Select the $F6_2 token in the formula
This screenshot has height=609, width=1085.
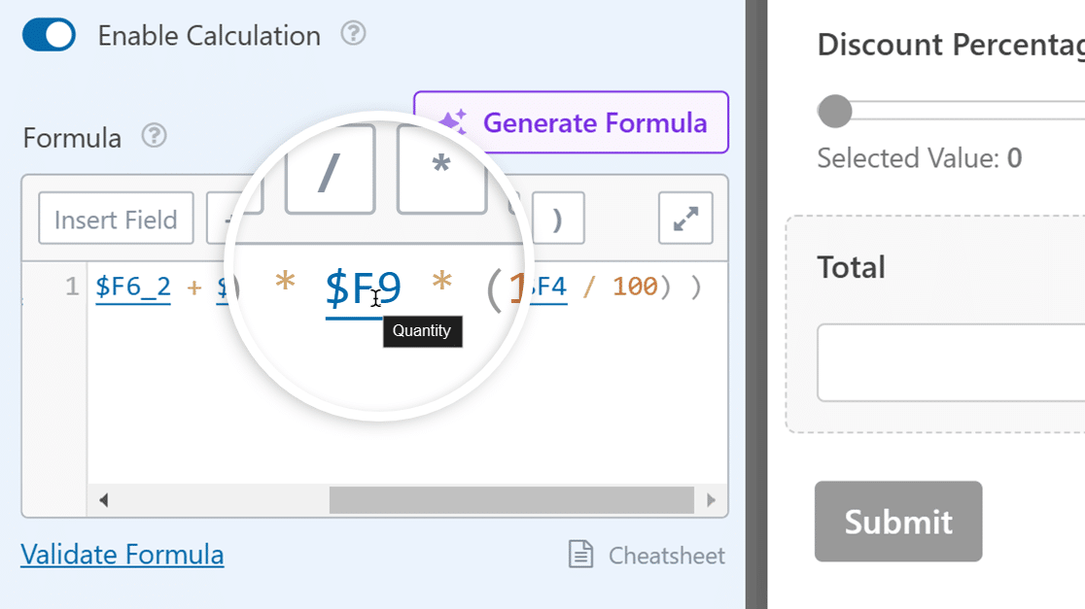(x=131, y=288)
